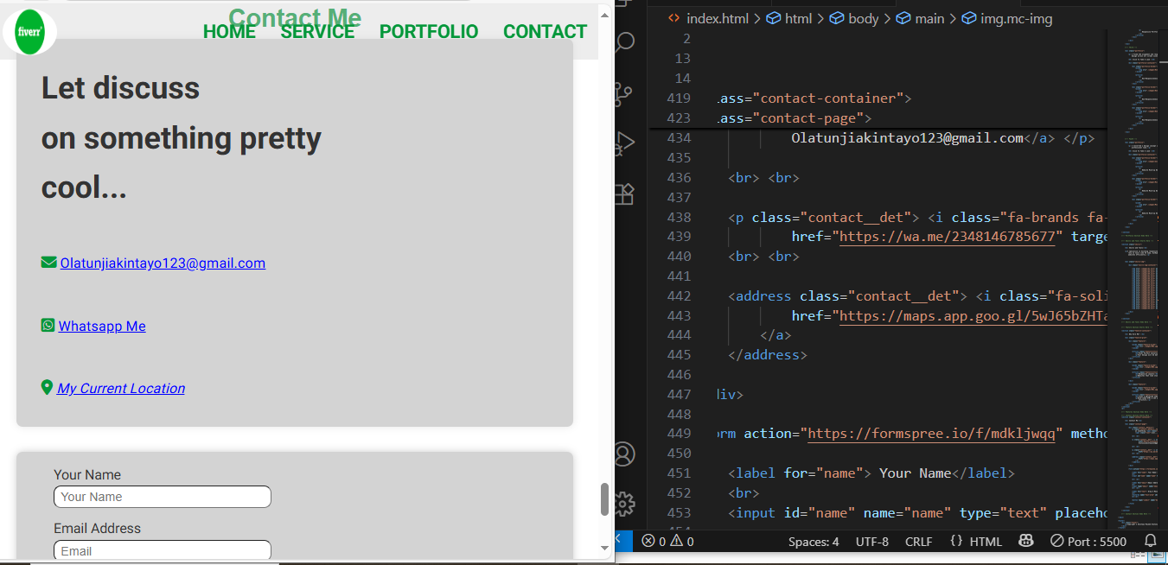Image resolution: width=1168 pixels, height=565 pixels.
Task: Open the Accounts menu icon
Action: (x=625, y=454)
